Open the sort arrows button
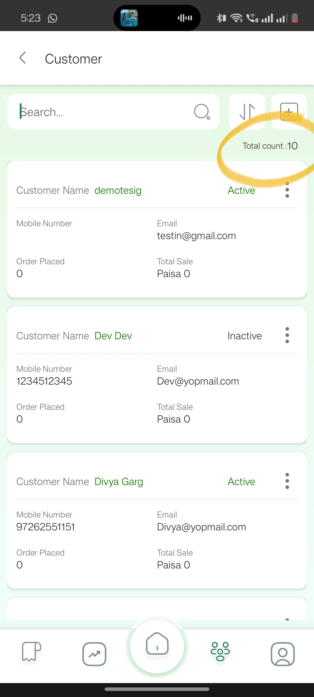Screen dimensions: 314x697 247,112
